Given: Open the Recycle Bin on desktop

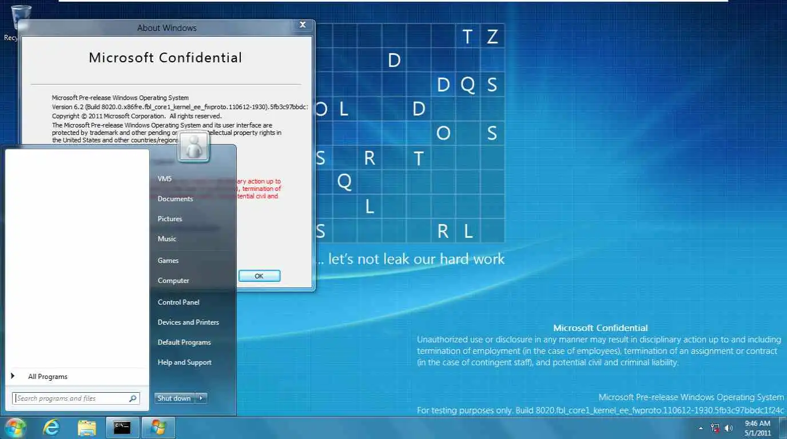Looking at the screenshot, I should [x=19, y=23].
